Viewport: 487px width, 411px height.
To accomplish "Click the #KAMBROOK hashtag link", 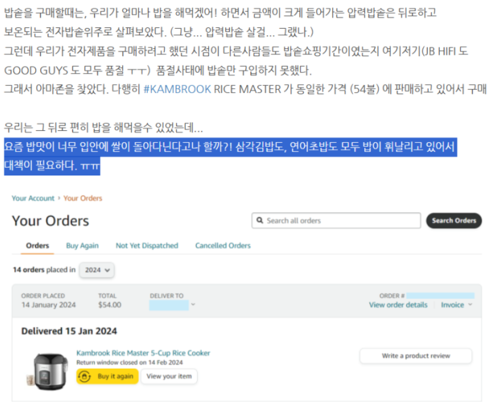I will coord(177,89).
